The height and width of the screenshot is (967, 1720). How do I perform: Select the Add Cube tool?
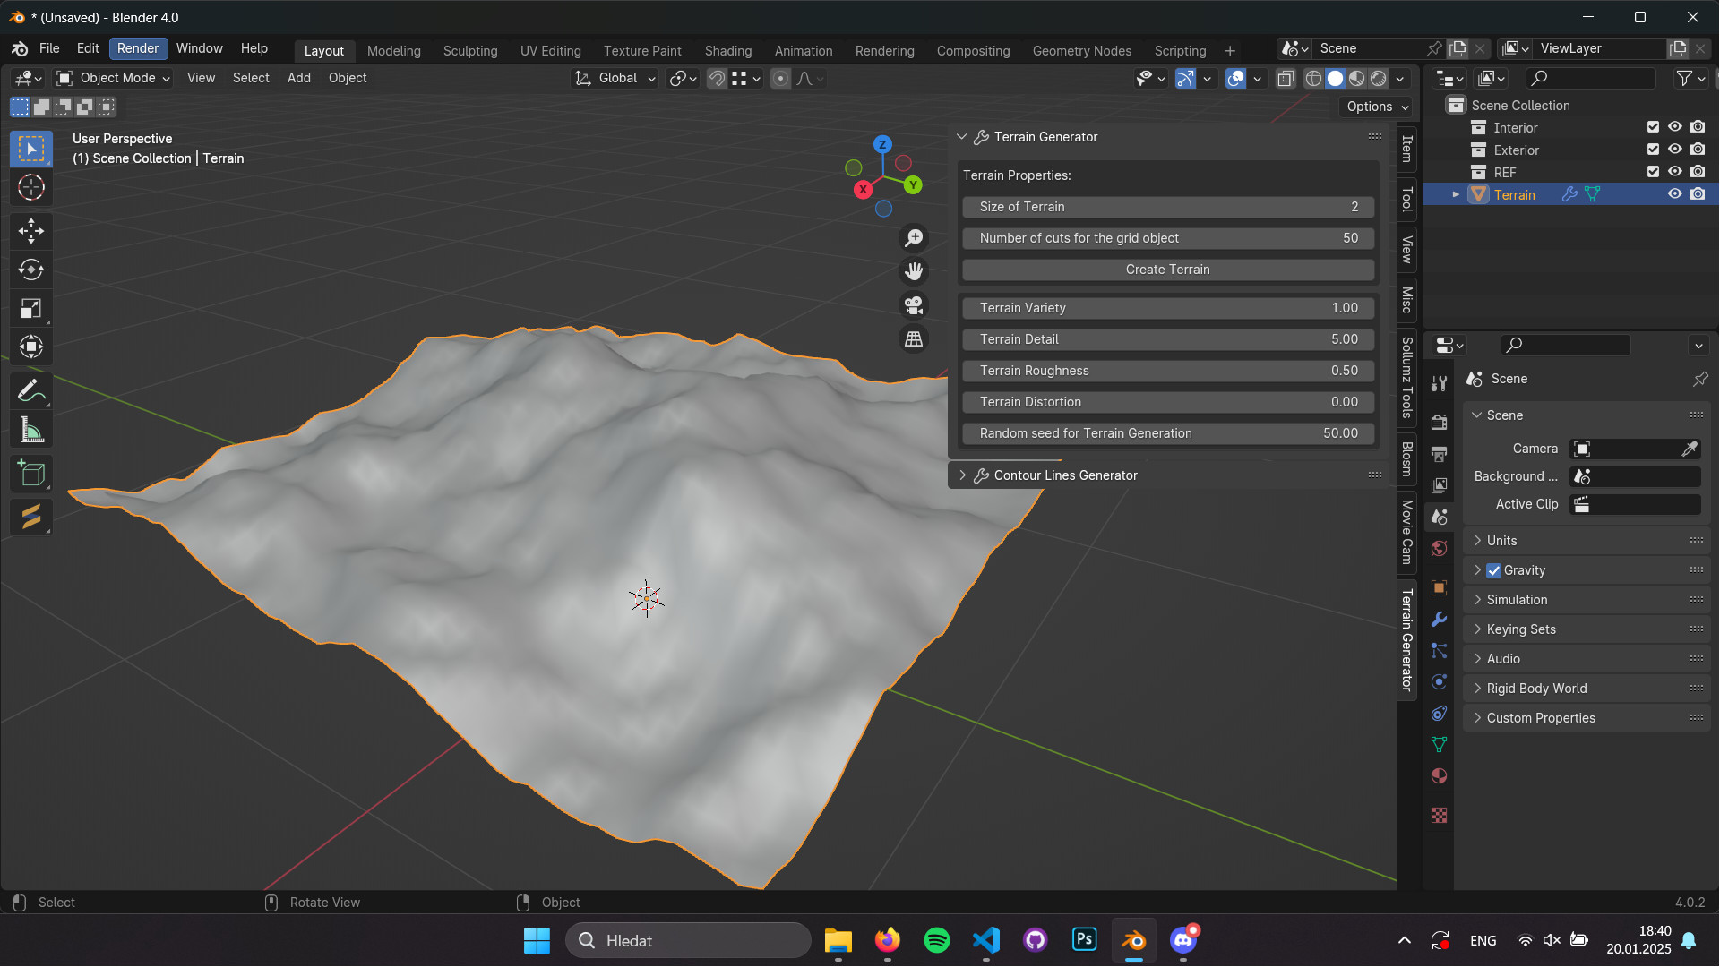pos(31,474)
